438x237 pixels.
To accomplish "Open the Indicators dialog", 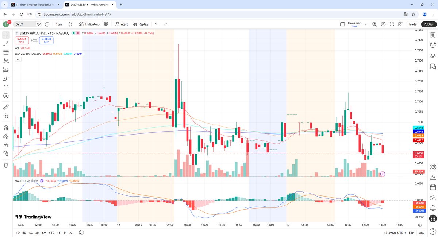I will tap(89, 24).
